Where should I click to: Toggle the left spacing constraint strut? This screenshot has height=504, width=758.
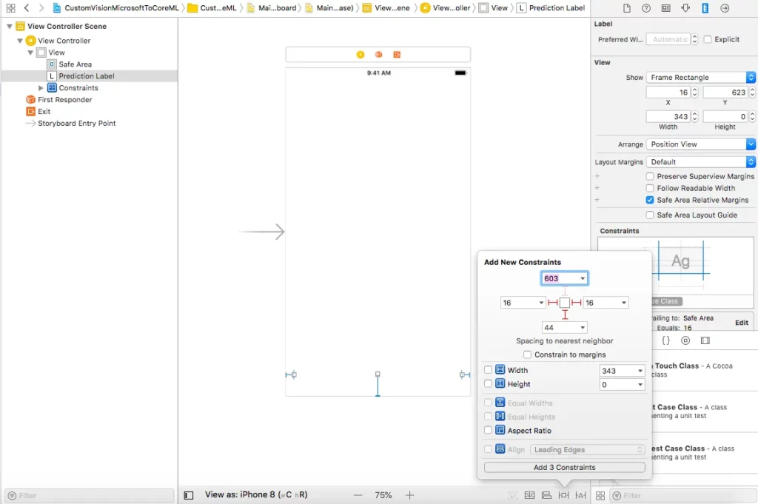pyautogui.click(x=552, y=303)
